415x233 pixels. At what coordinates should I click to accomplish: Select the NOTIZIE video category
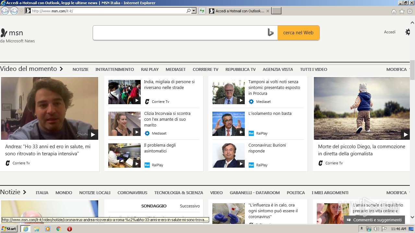point(80,69)
